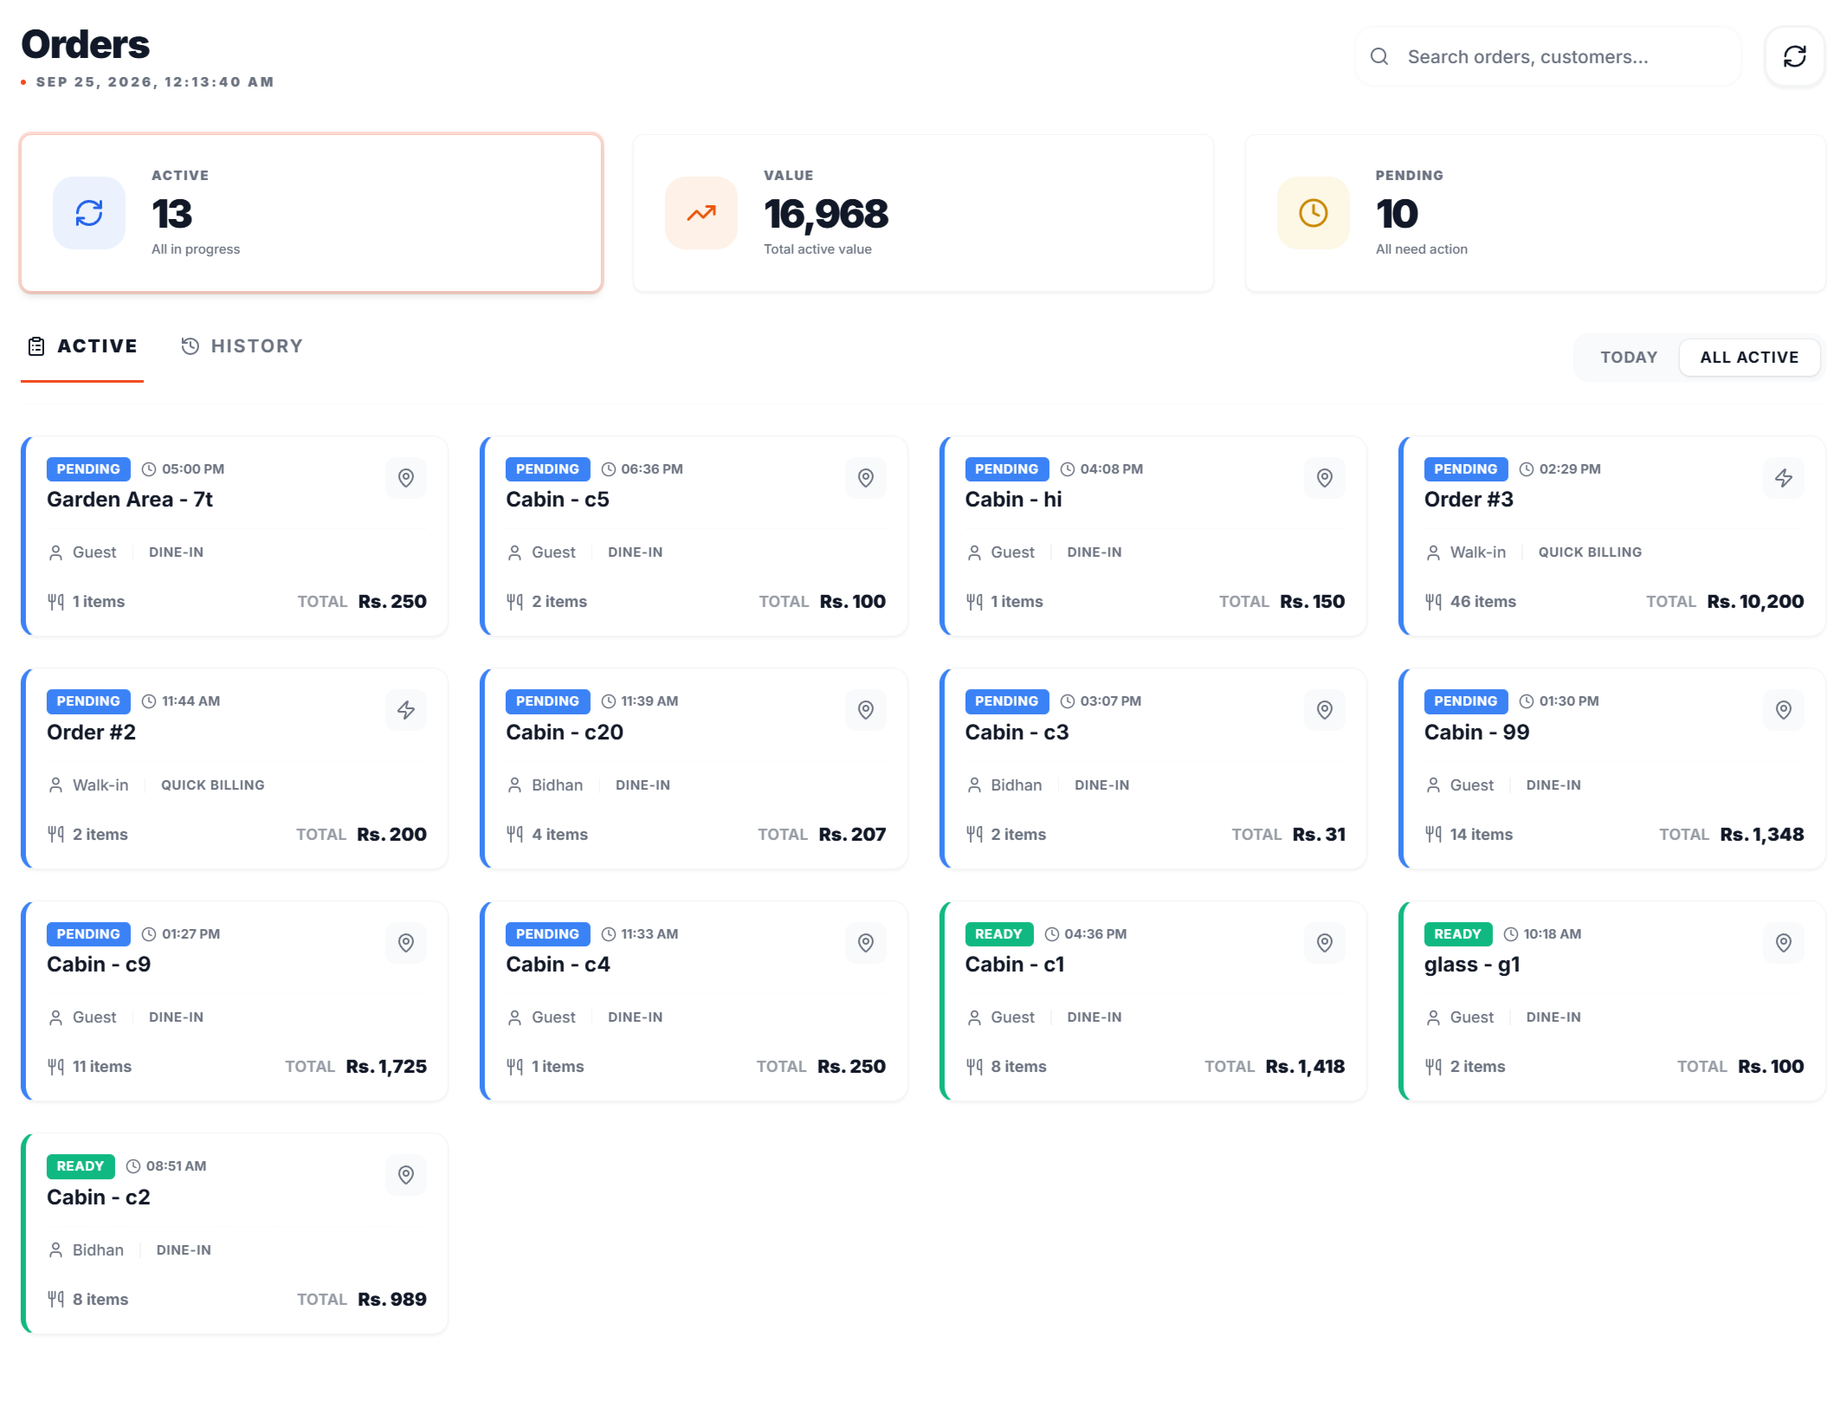Click the location pin on glass - g1
This screenshot has width=1847, height=1407.
click(1783, 943)
